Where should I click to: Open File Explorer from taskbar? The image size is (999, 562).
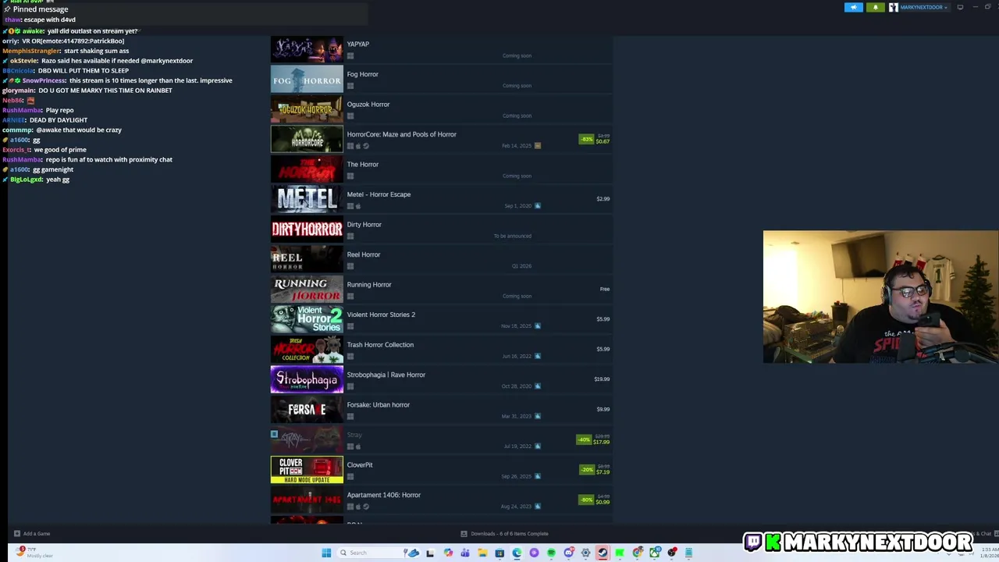482,553
